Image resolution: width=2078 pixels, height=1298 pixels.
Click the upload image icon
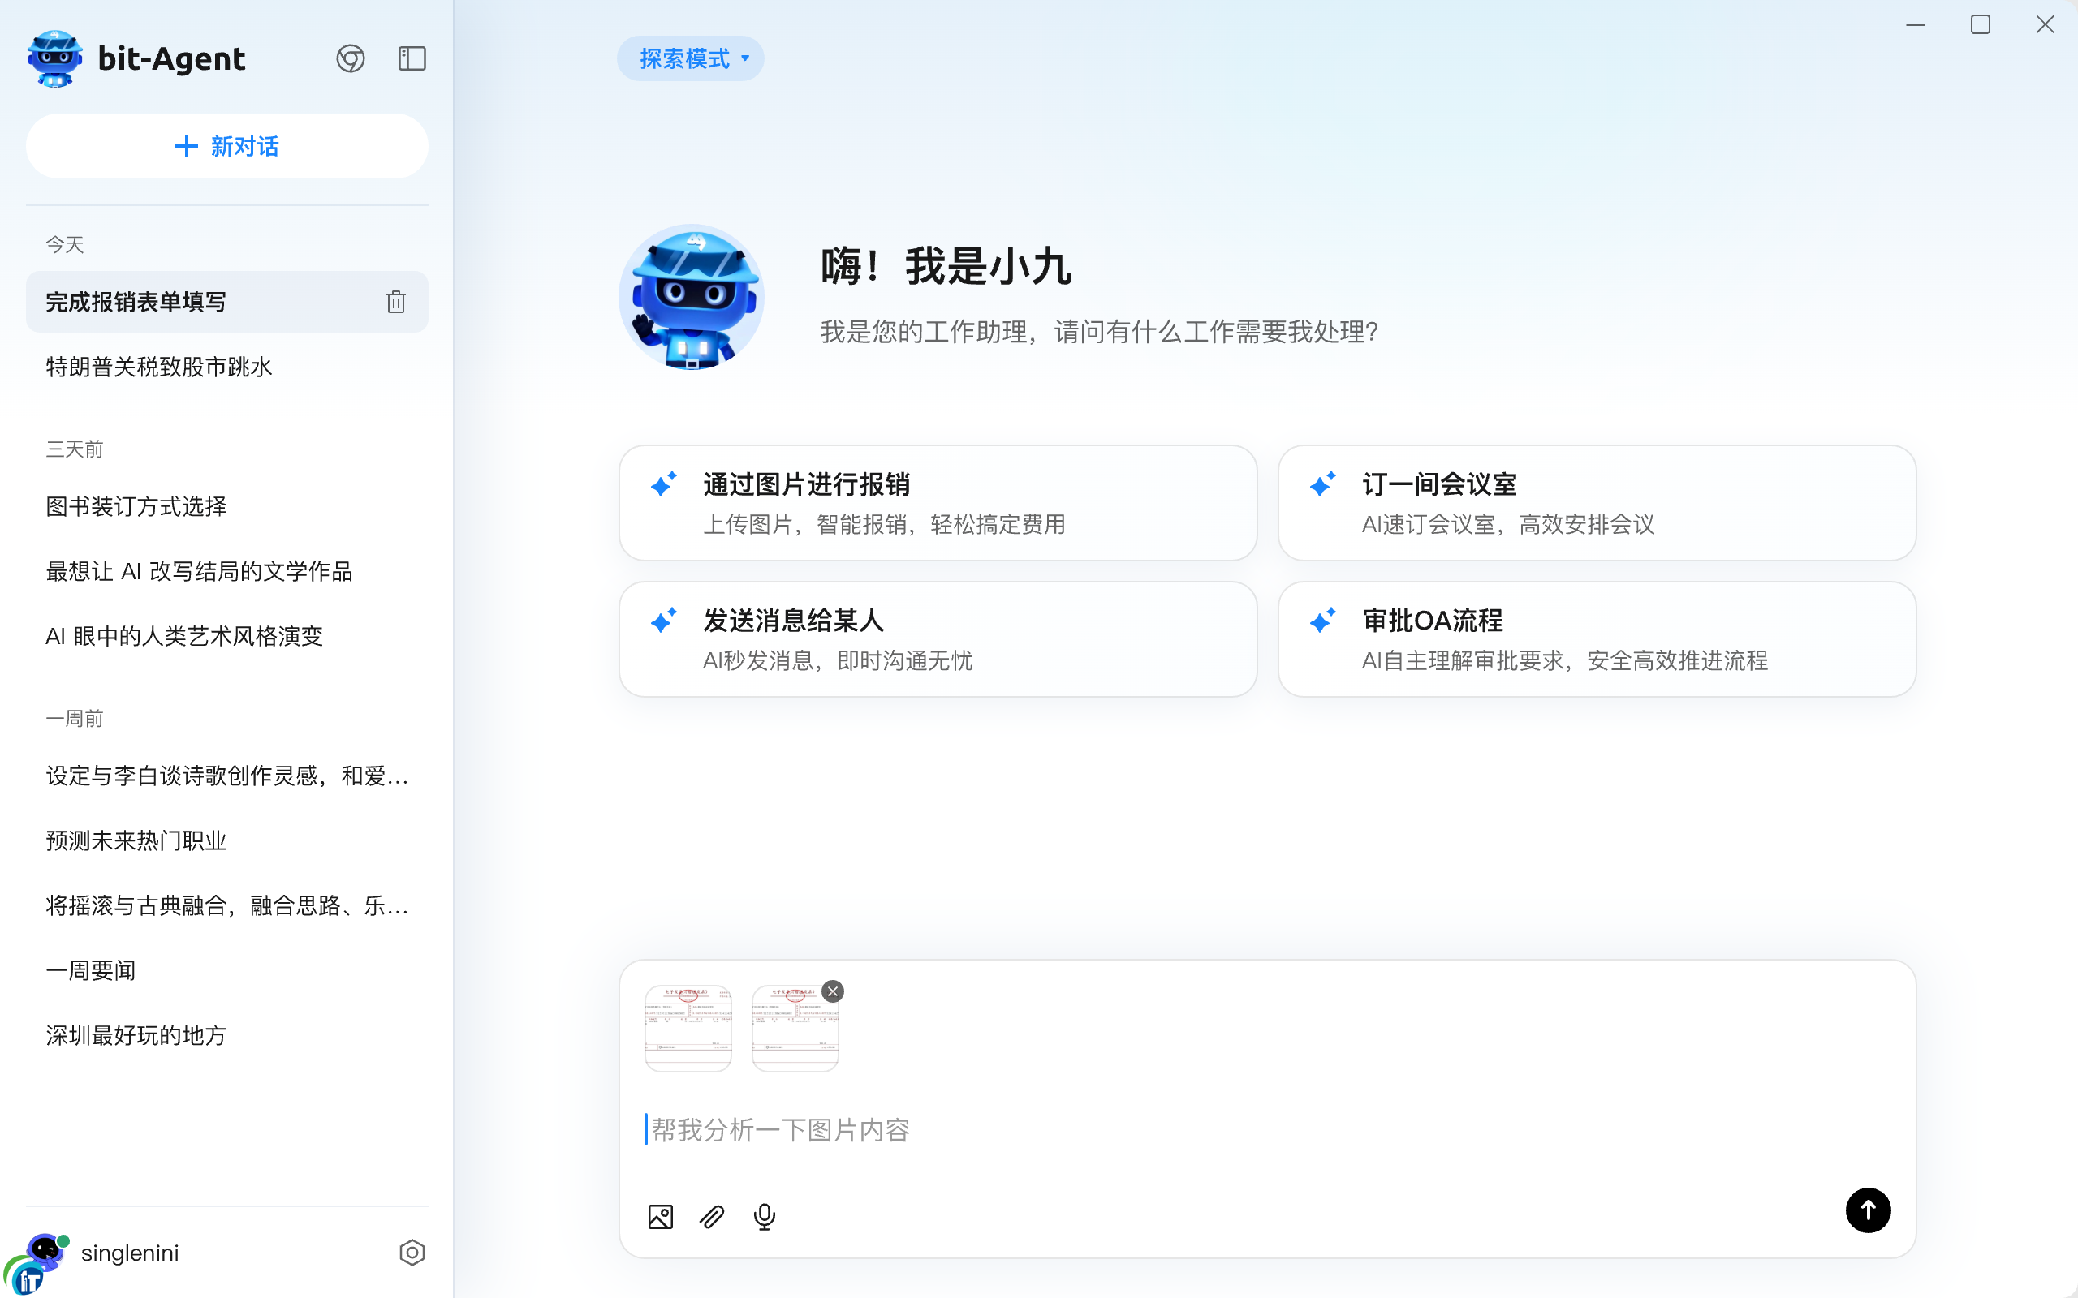click(660, 1216)
